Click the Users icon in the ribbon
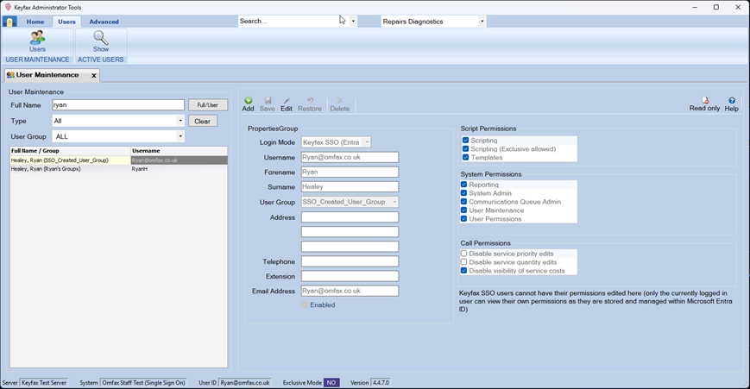Viewport: 750px width, 389px height. (37, 38)
